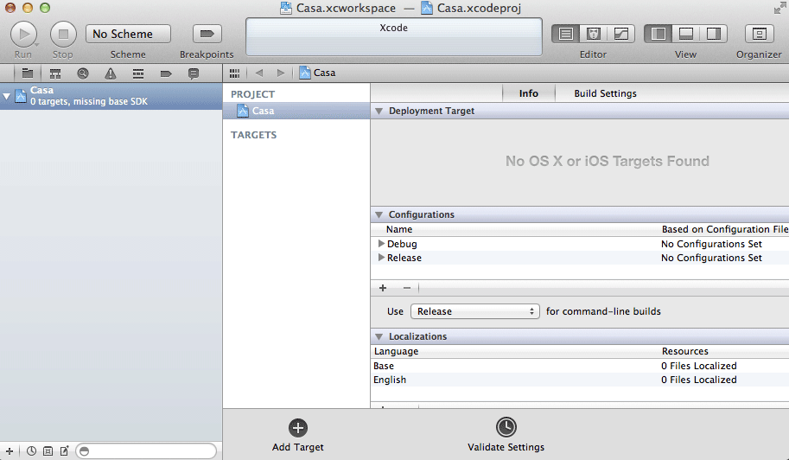Viewport: 789px width, 460px height.
Task: Click the Add Target button
Action: [x=298, y=436]
